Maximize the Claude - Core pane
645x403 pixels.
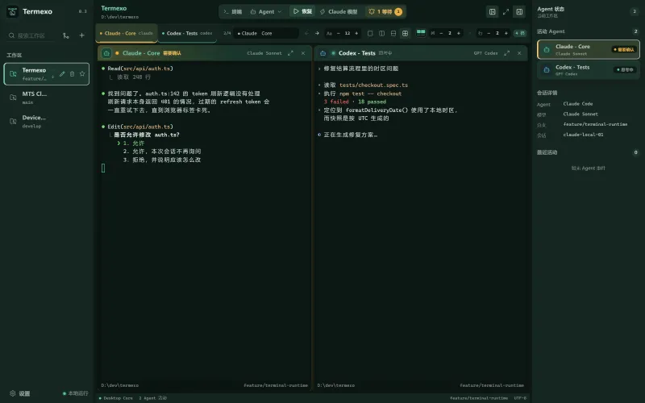[290, 53]
